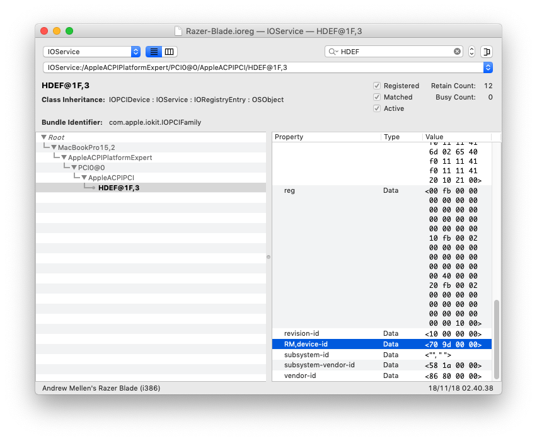Clear the HDEF search text
The image size is (537, 441).
point(457,52)
